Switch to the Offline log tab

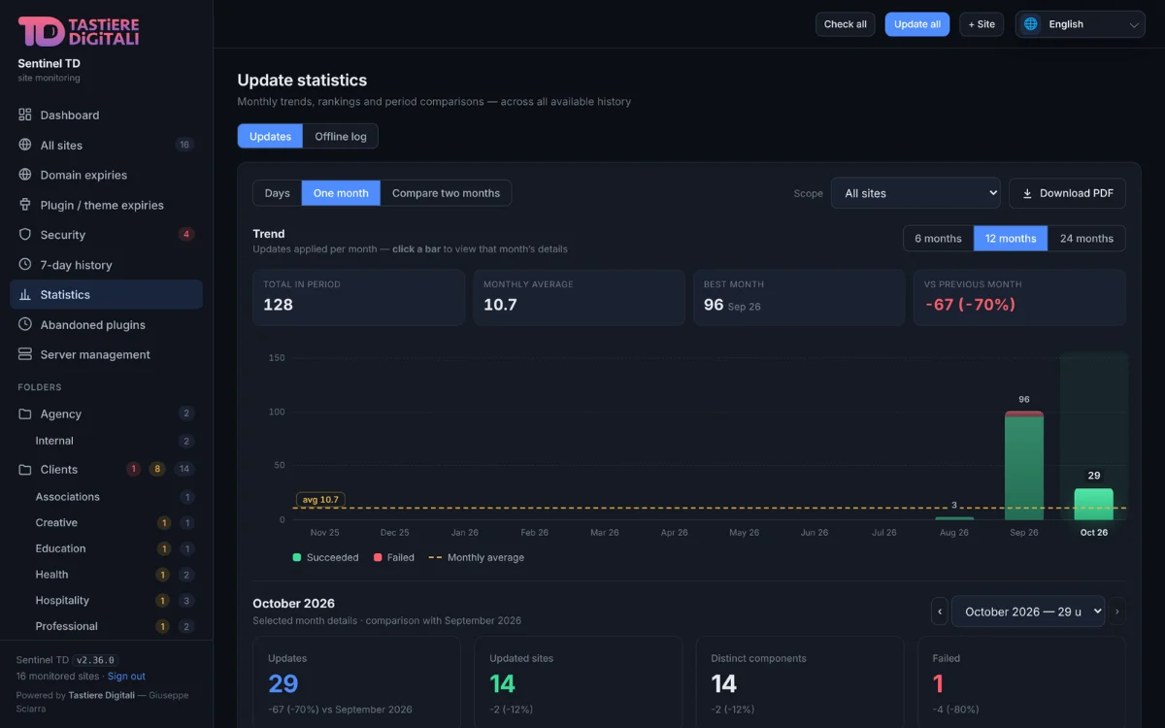[x=341, y=137]
